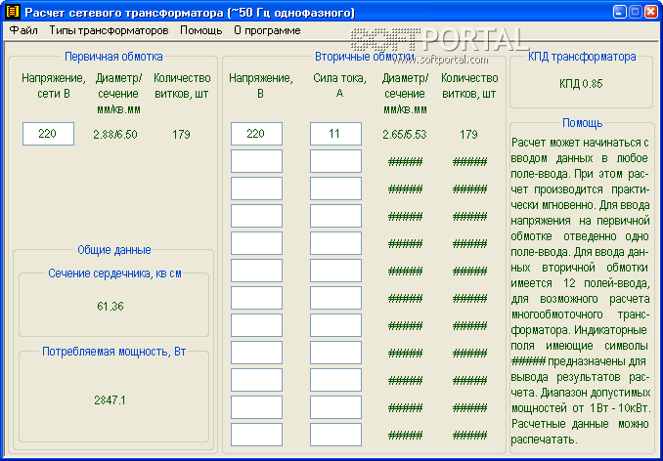The width and height of the screenshot is (663, 461).
Task: Open the Файл menu
Action: coord(23,31)
